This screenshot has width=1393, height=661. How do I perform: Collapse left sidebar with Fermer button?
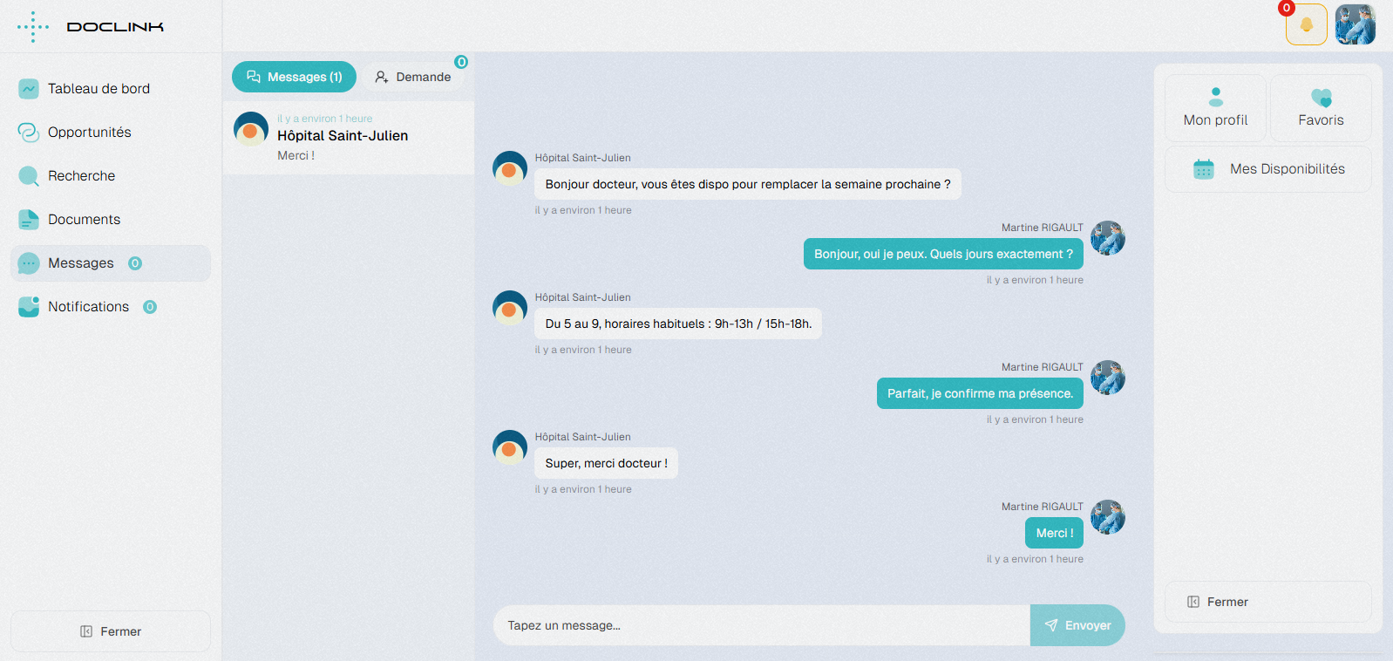click(111, 631)
